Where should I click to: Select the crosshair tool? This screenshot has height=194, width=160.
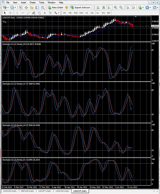point(11,13)
